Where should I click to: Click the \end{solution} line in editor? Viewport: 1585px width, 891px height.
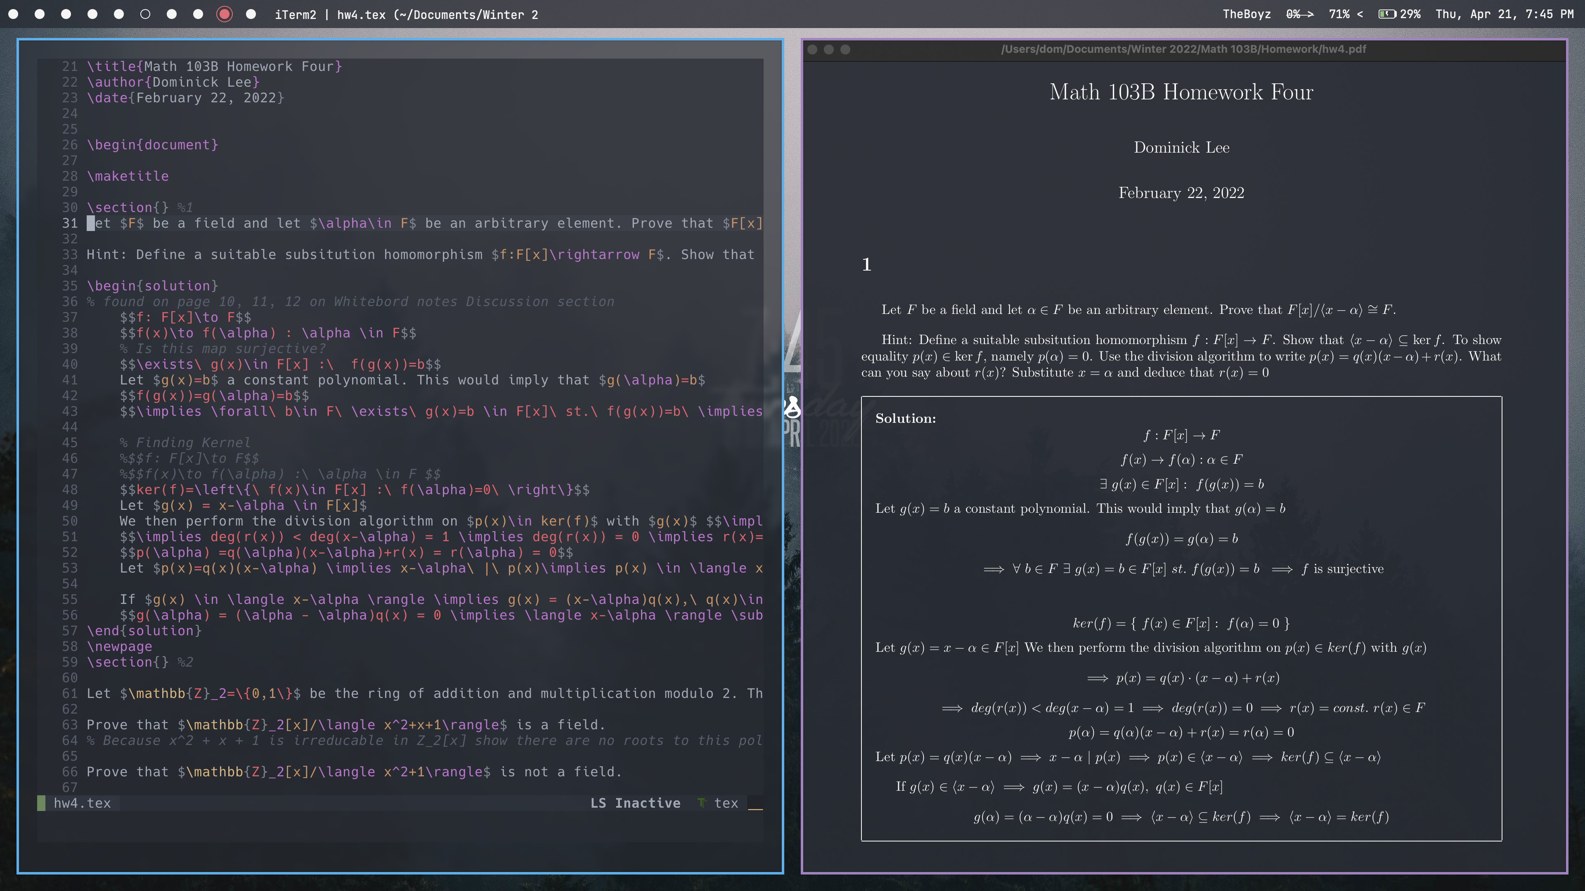click(x=144, y=631)
